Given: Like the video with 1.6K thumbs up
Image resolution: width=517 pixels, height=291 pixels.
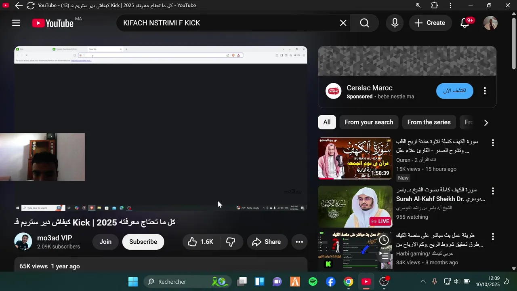Looking at the screenshot, I should click(x=201, y=242).
